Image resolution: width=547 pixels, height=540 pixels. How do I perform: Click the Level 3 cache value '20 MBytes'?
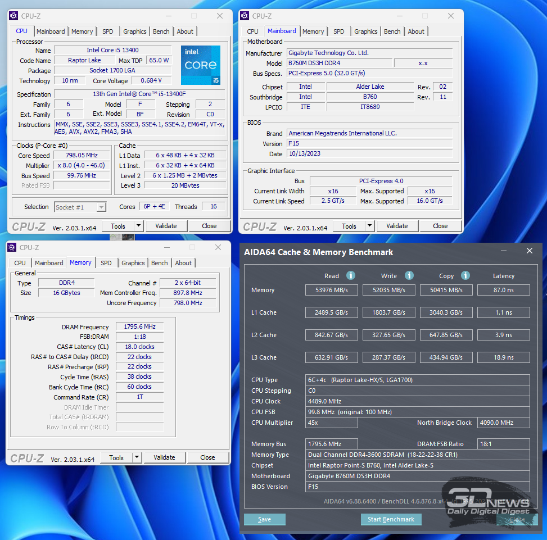186,185
